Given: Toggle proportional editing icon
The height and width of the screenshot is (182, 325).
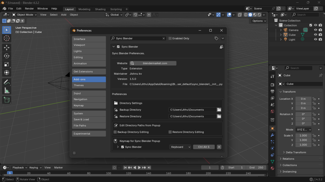Looking at the screenshot, I should click(149, 15).
